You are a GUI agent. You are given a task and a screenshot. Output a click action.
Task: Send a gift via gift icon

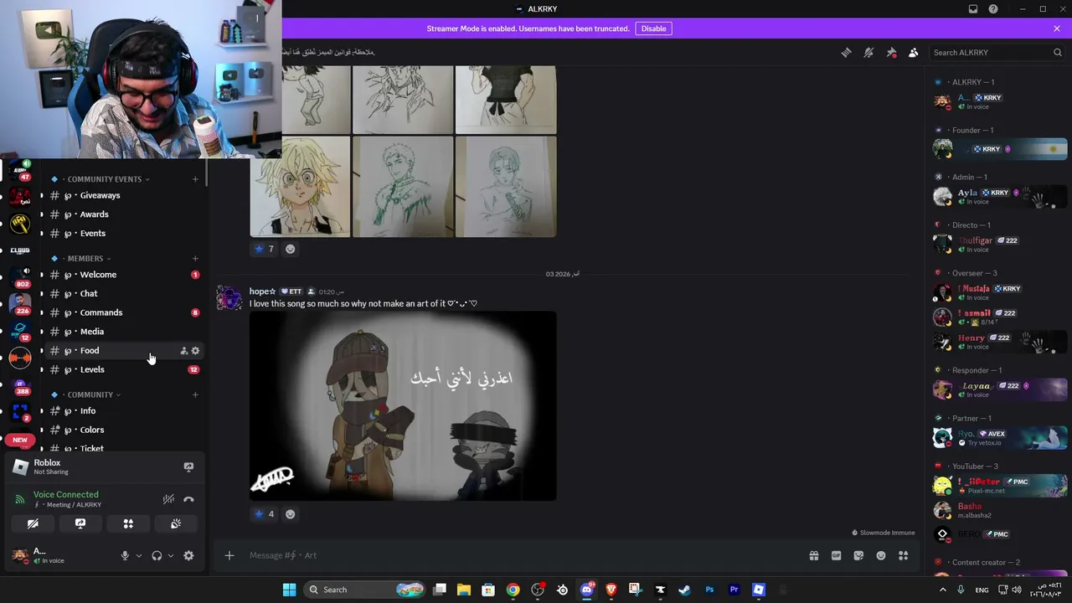(x=813, y=555)
